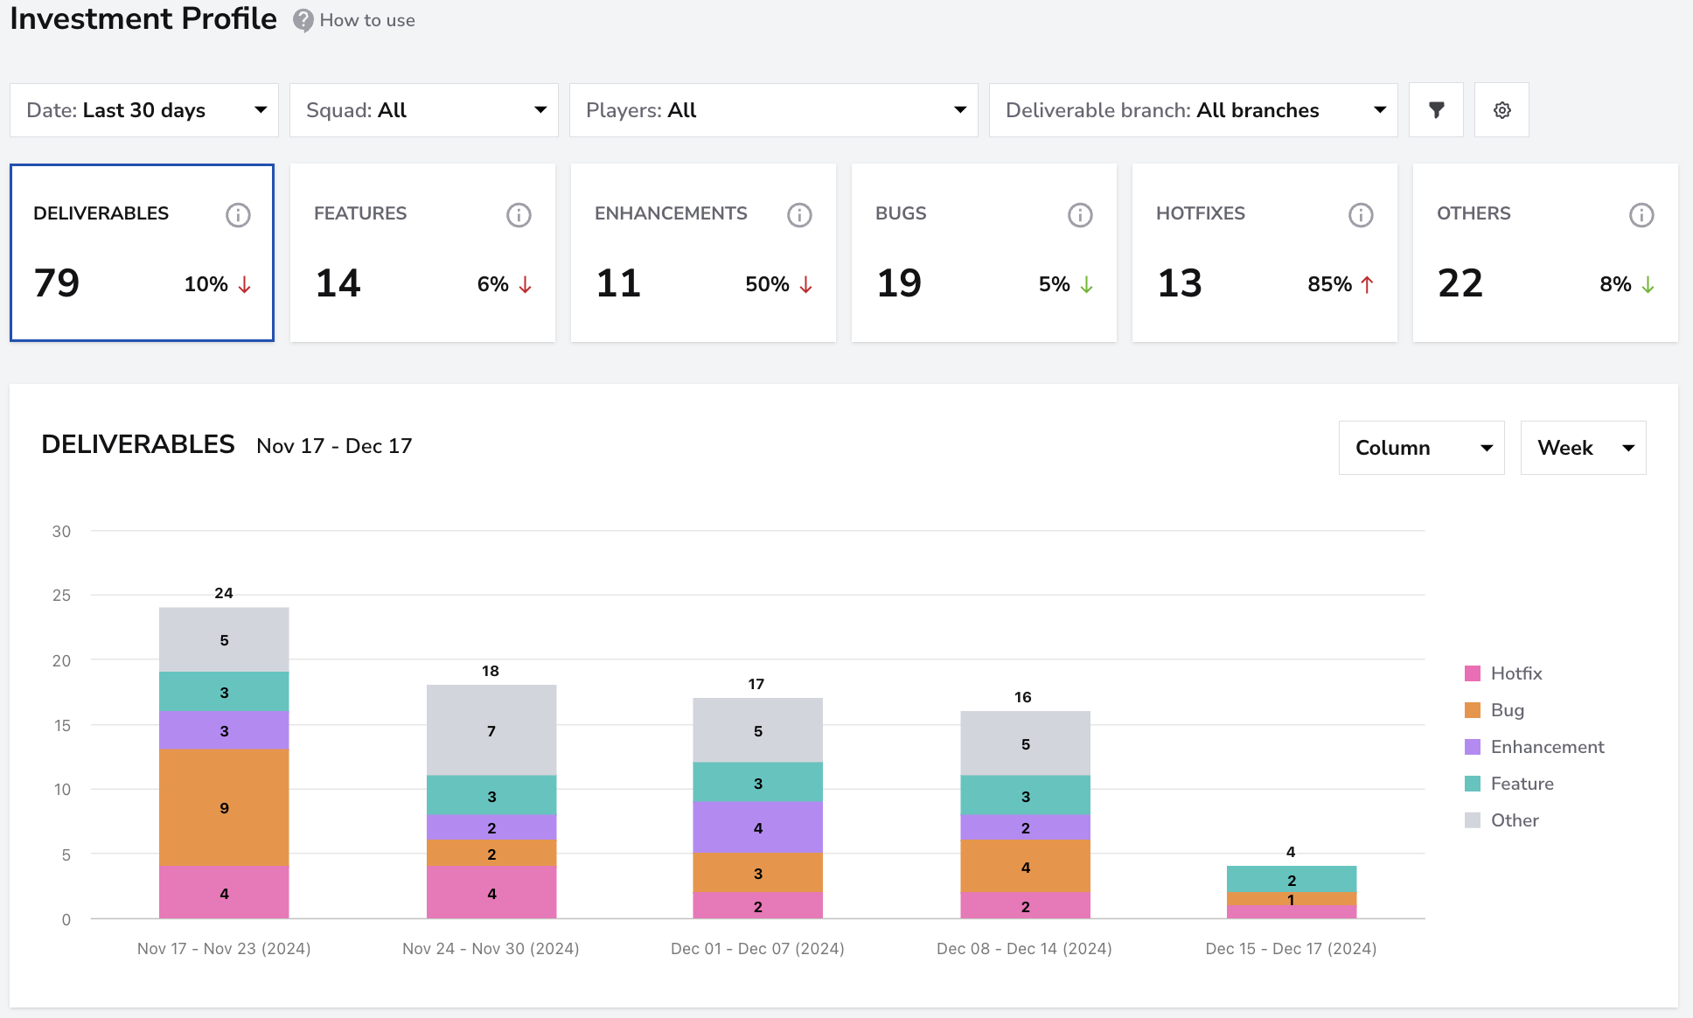Image resolution: width=1693 pixels, height=1018 pixels.
Task: Click the How to use question mark icon
Action: (303, 20)
